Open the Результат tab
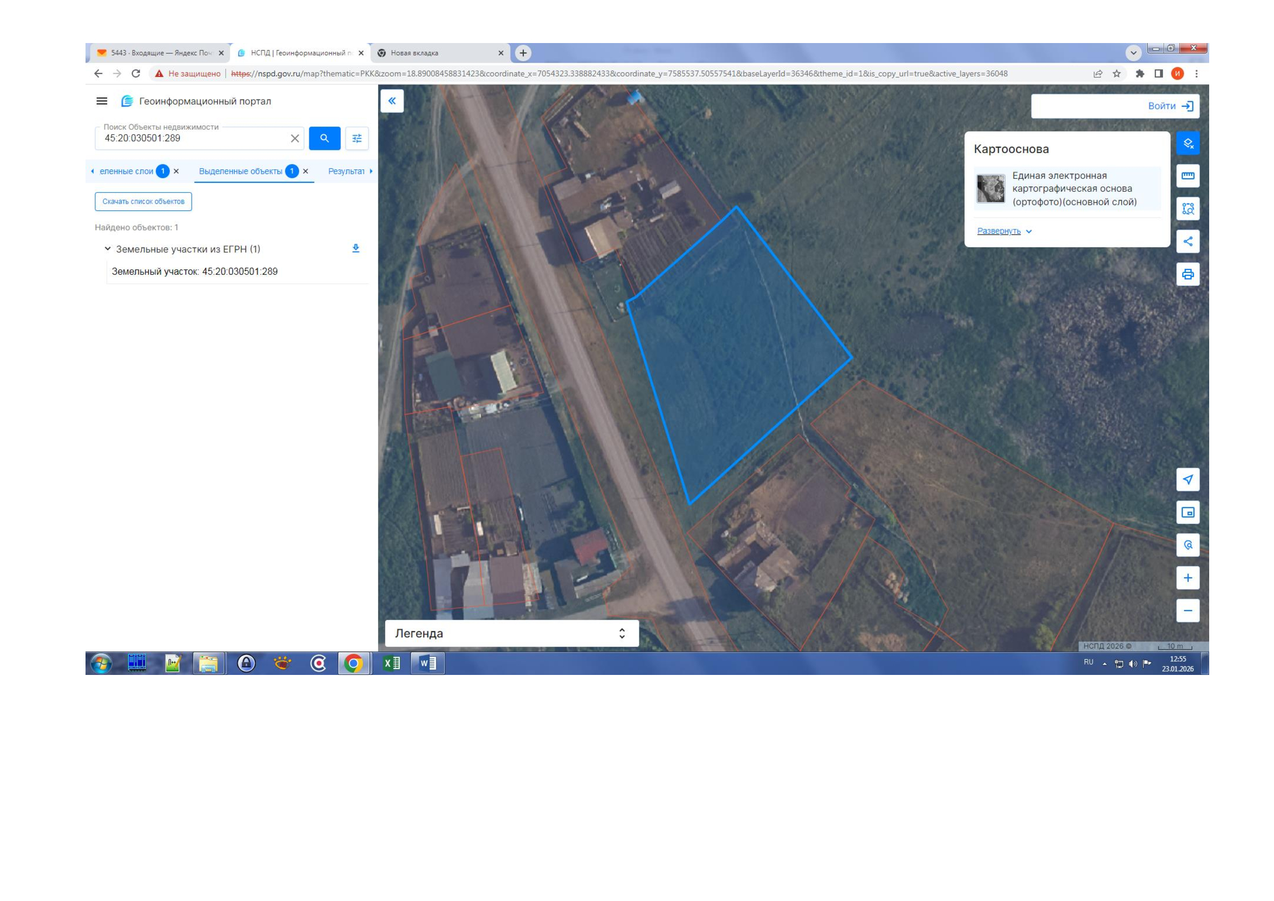1274x901 pixels. tap(346, 172)
